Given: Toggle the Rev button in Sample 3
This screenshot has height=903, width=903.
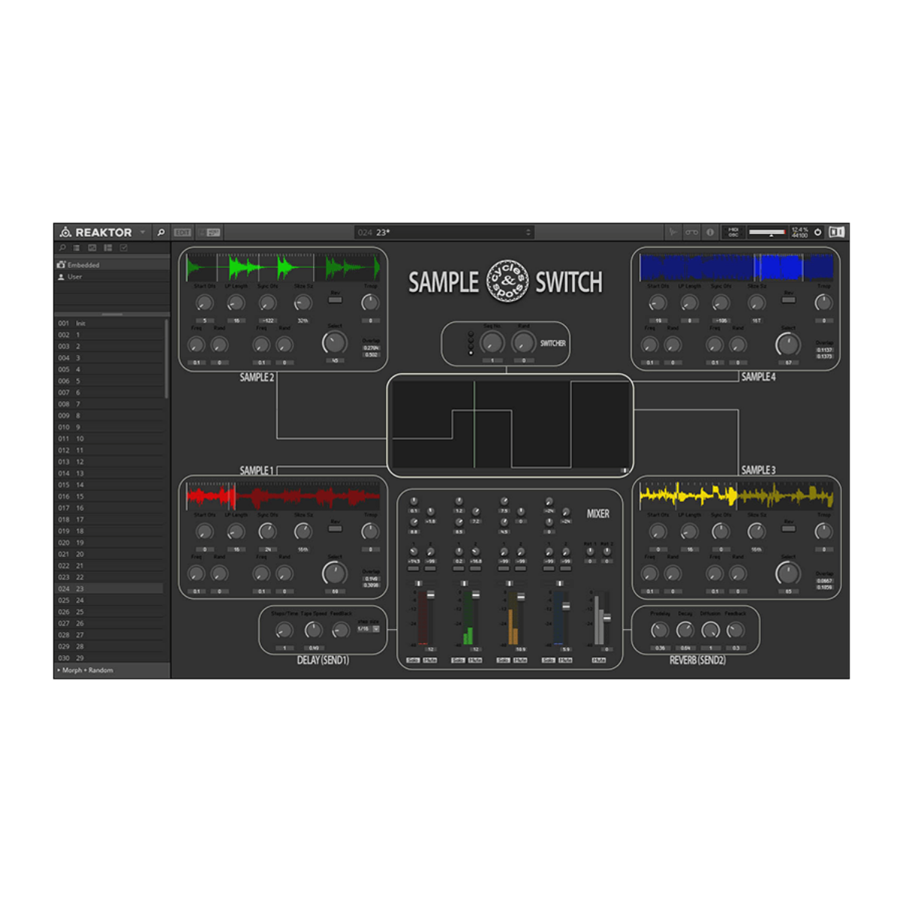Looking at the screenshot, I should pos(789,528).
